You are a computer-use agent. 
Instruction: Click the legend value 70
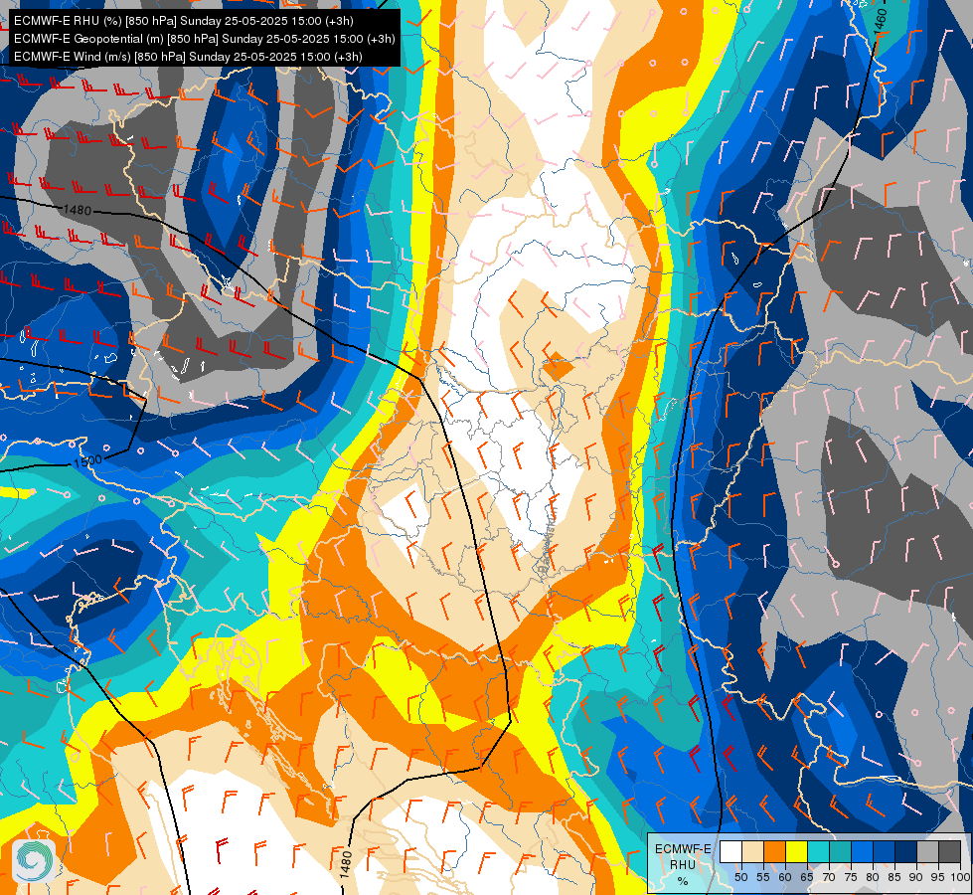[829, 877]
